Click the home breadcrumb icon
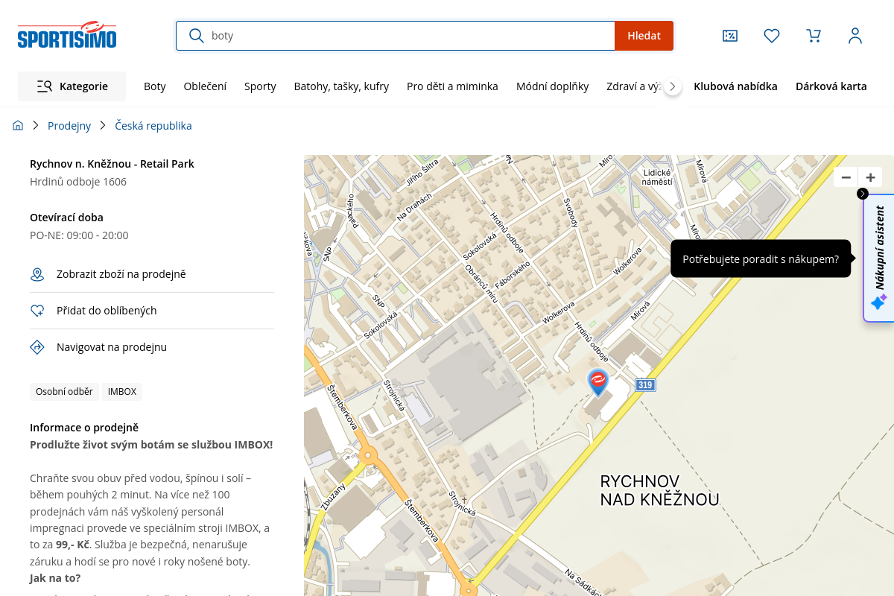 click(x=19, y=125)
